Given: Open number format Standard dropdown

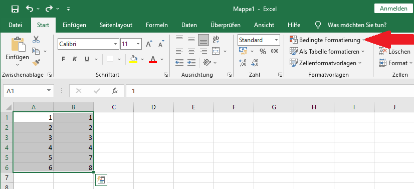Looking at the screenshot, I should click(277, 40).
